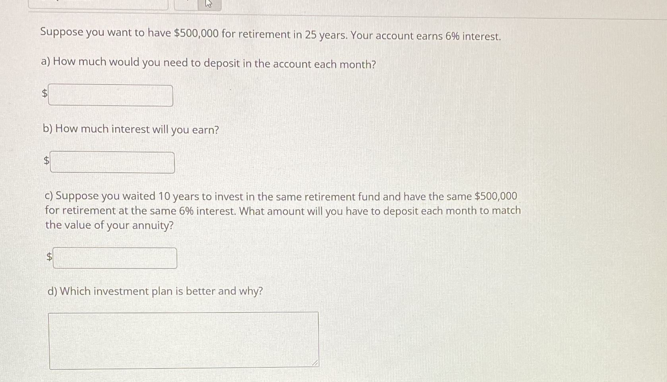Click the input box at the top left
This screenshot has width=667, height=382.
point(99,4)
